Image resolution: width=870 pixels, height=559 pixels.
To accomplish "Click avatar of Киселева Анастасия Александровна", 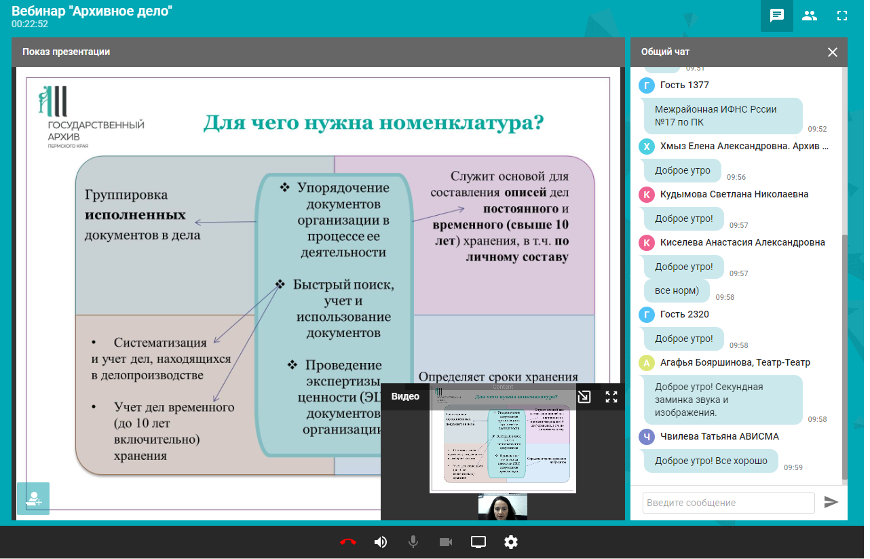I will (x=647, y=243).
